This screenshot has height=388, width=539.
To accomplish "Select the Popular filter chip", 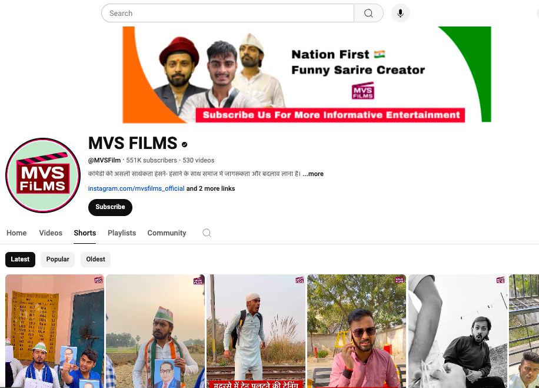I will [x=58, y=259].
